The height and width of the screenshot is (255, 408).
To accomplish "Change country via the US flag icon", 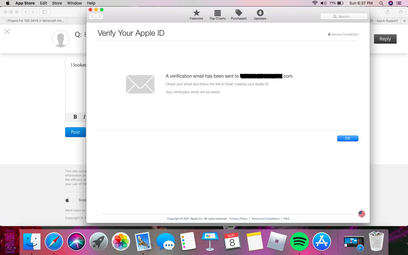I will 362,214.
